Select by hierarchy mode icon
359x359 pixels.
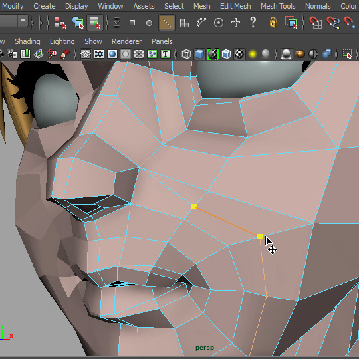coord(60,23)
